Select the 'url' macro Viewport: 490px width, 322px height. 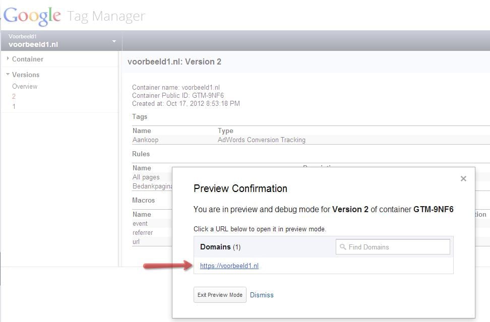pyautogui.click(x=136, y=242)
